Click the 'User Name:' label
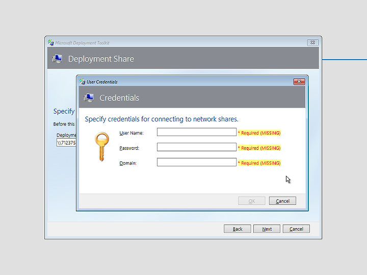The height and width of the screenshot is (275, 367). point(132,133)
